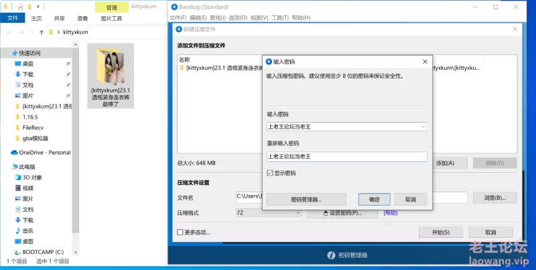Open Bandizip 选项(O) menu
Screen dimensions: 536x270
pos(238,18)
